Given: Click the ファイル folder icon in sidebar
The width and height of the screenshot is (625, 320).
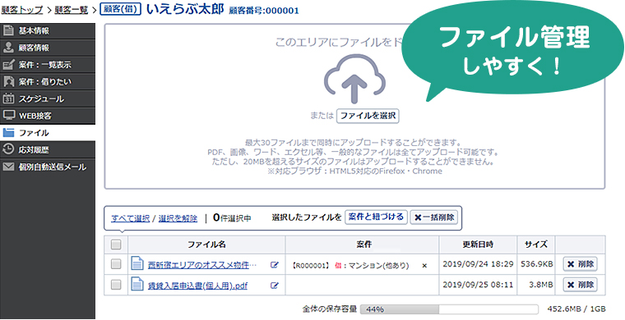Looking at the screenshot, I should [x=8, y=133].
